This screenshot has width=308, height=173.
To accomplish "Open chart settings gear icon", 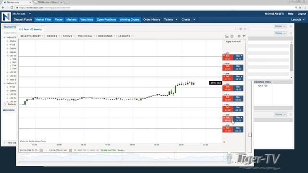I will [x=239, y=36].
